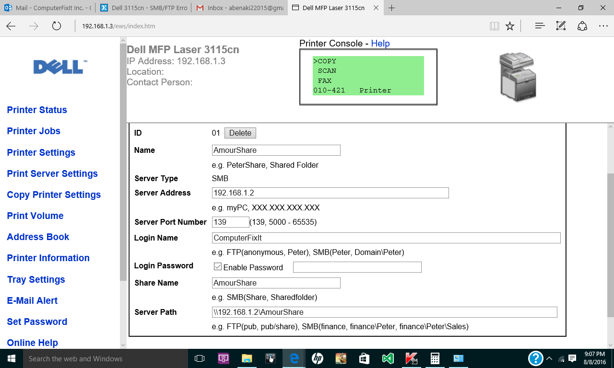Open the Edge Hub menu

pyautogui.click(x=540, y=26)
